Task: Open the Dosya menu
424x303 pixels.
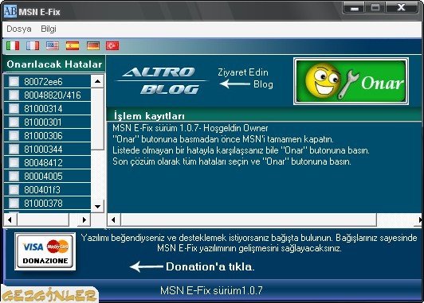Action: tap(19, 29)
